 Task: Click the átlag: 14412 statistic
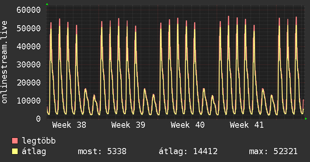pyautogui.click(x=188, y=151)
